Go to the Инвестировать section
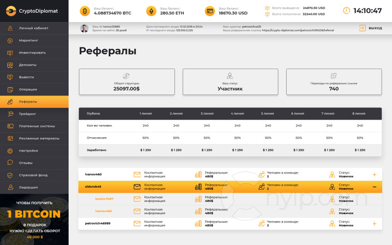Image resolution: width=392 pixels, height=245 pixels. tap(34, 53)
